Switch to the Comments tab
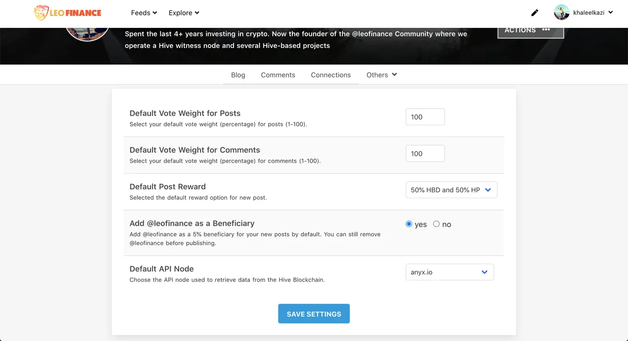 point(278,75)
